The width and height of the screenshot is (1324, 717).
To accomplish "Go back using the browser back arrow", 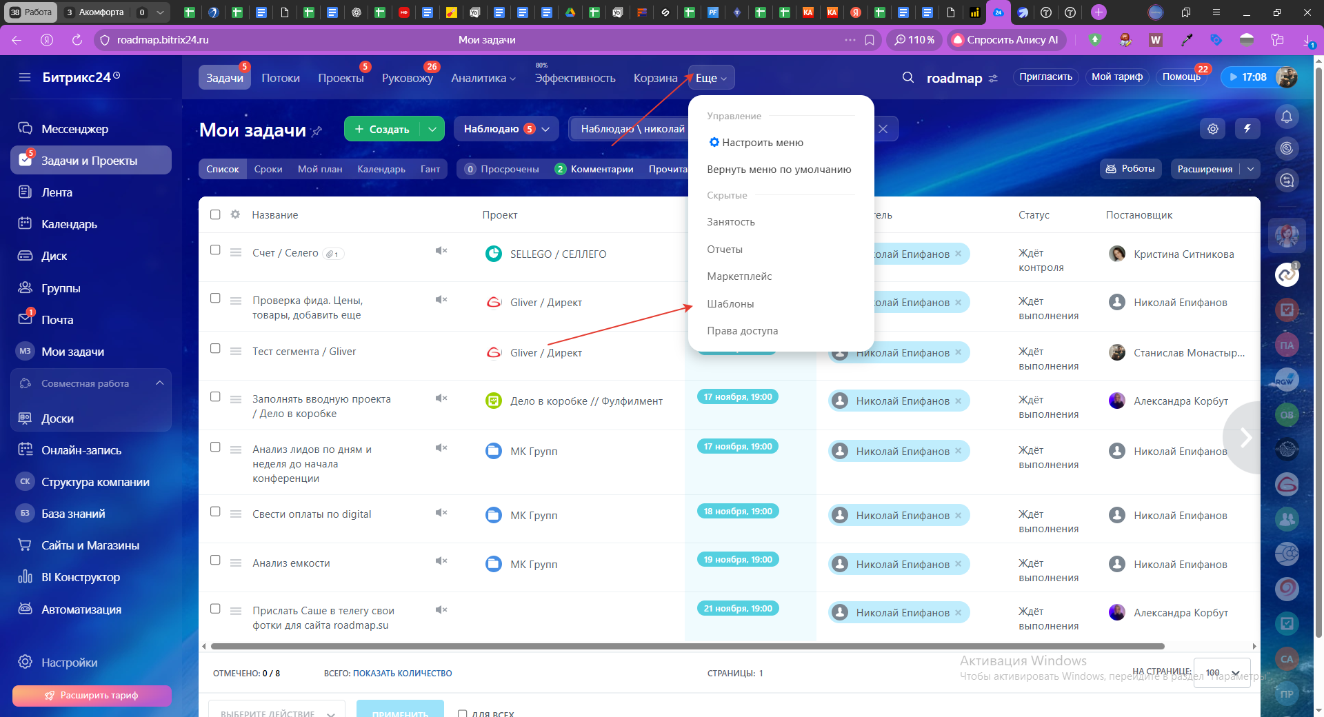I will pyautogui.click(x=17, y=40).
